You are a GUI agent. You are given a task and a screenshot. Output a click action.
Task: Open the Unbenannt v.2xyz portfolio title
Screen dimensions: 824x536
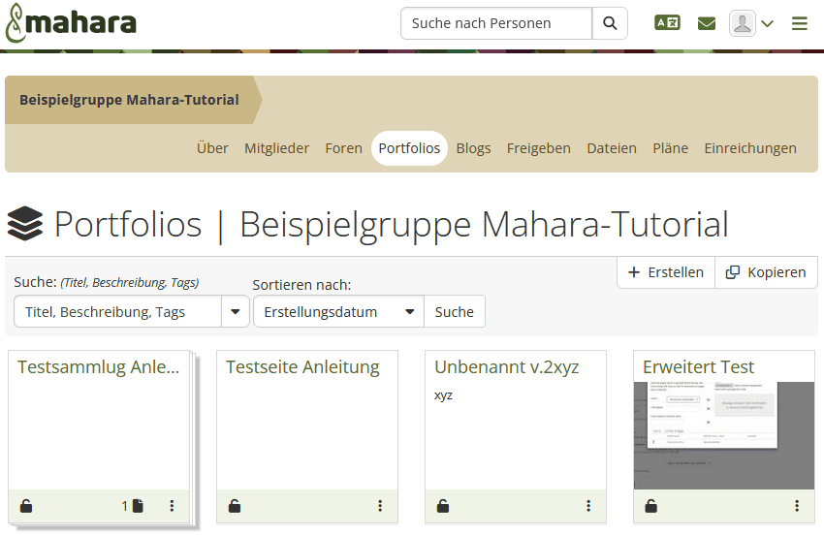[x=507, y=366]
